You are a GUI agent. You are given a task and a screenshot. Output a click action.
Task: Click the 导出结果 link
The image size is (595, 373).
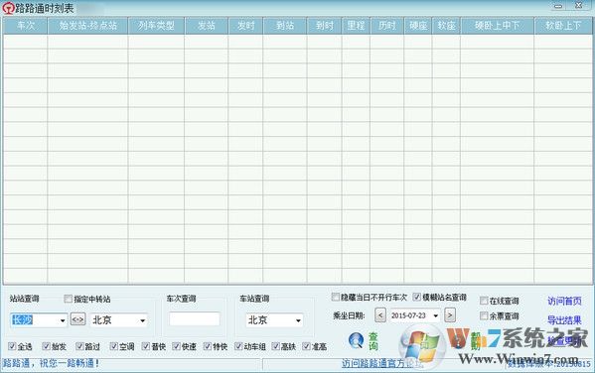click(x=564, y=320)
